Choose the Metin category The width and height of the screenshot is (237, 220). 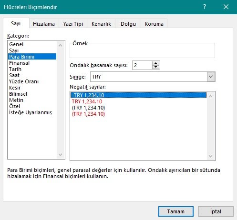pos(32,100)
